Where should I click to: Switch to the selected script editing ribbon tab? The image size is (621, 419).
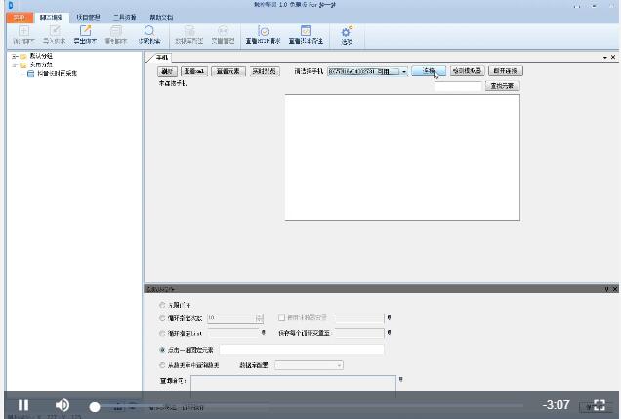(51, 17)
